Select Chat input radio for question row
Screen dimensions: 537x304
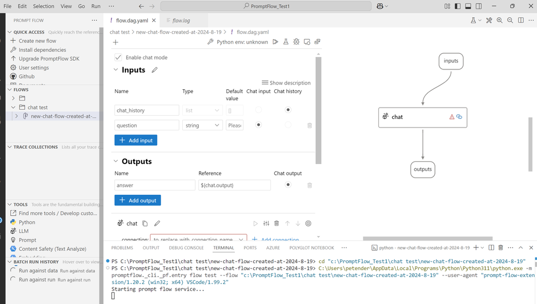pyautogui.click(x=259, y=125)
